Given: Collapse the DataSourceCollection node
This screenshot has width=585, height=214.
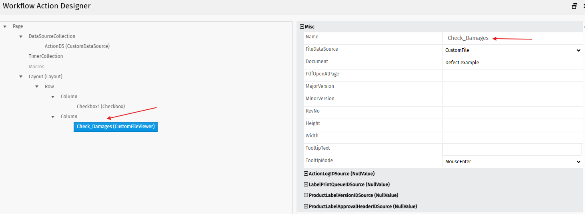Looking at the screenshot, I should point(21,36).
